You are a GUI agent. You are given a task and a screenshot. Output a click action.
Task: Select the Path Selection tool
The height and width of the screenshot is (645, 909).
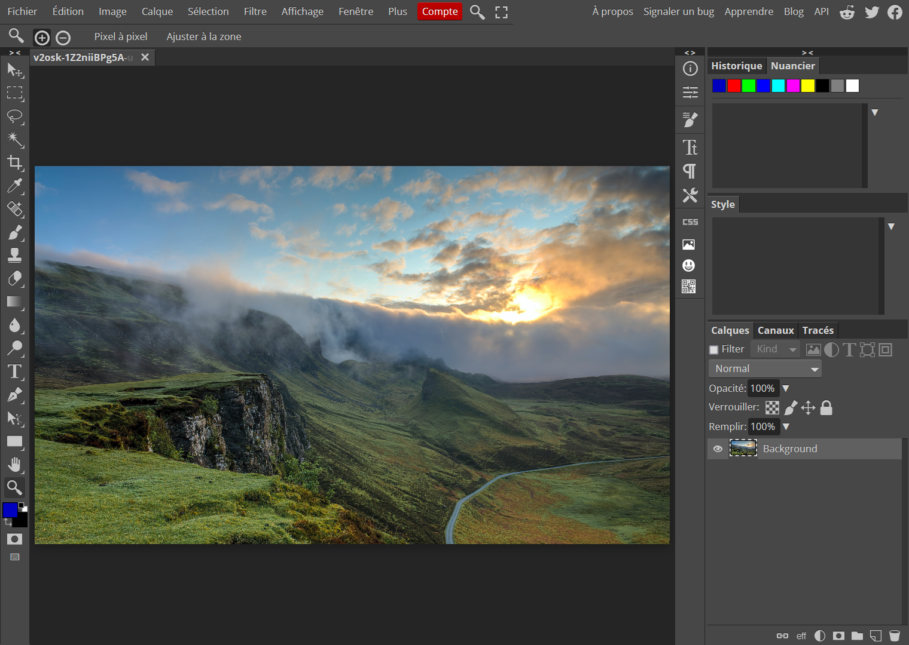coord(15,418)
